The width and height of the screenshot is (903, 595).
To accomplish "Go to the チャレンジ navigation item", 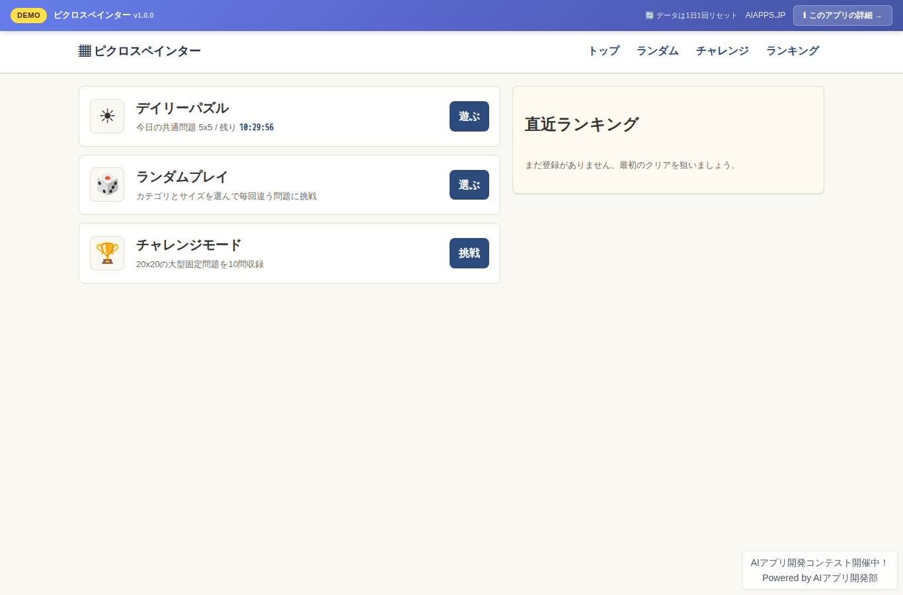I will (x=723, y=51).
